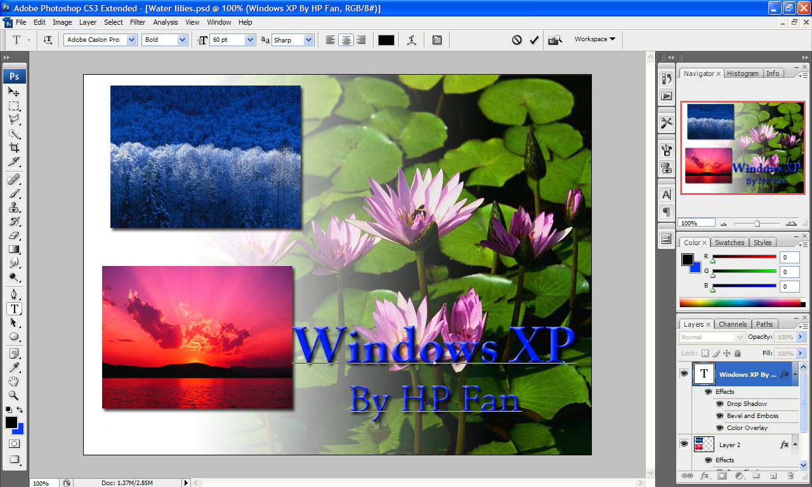Open the Fill slider arrow

801,353
